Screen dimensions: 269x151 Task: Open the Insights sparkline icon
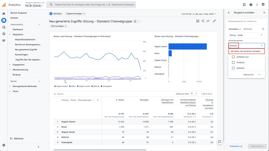pos(208,21)
